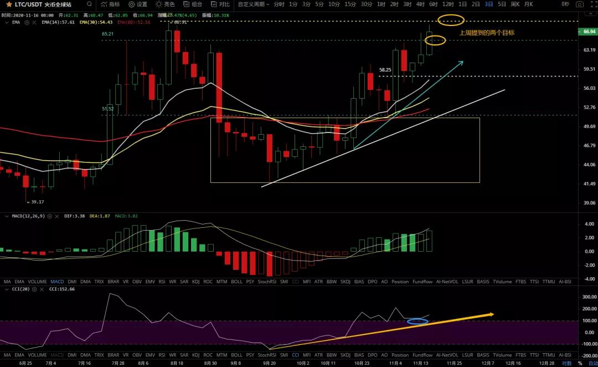Image resolution: width=598 pixels, height=367 pixels.
Task: Open the 自定义周期 custom period dropdown
Action: click(x=255, y=4)
